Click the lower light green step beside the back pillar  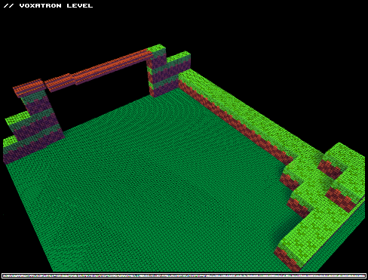tap(178, 57)
